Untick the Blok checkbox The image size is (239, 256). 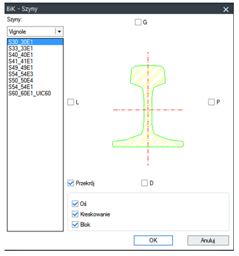[75, 224]
